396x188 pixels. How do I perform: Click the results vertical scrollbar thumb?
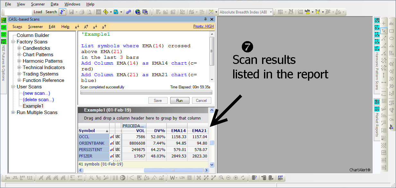pos(212,143)
